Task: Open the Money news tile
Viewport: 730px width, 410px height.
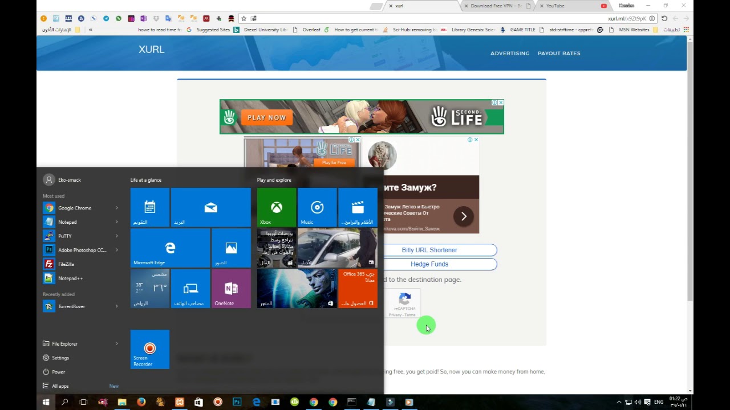Action: 277,248
